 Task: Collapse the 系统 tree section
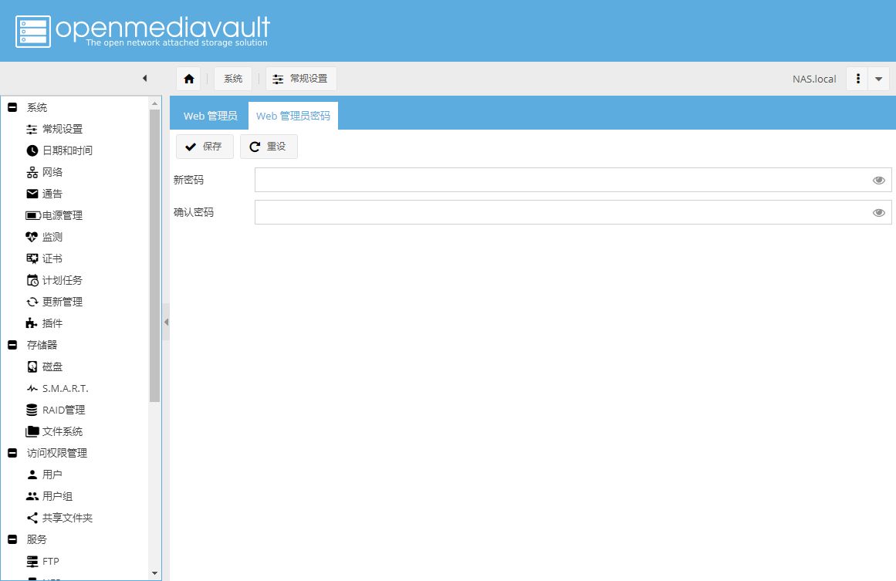tap(12, 106)
